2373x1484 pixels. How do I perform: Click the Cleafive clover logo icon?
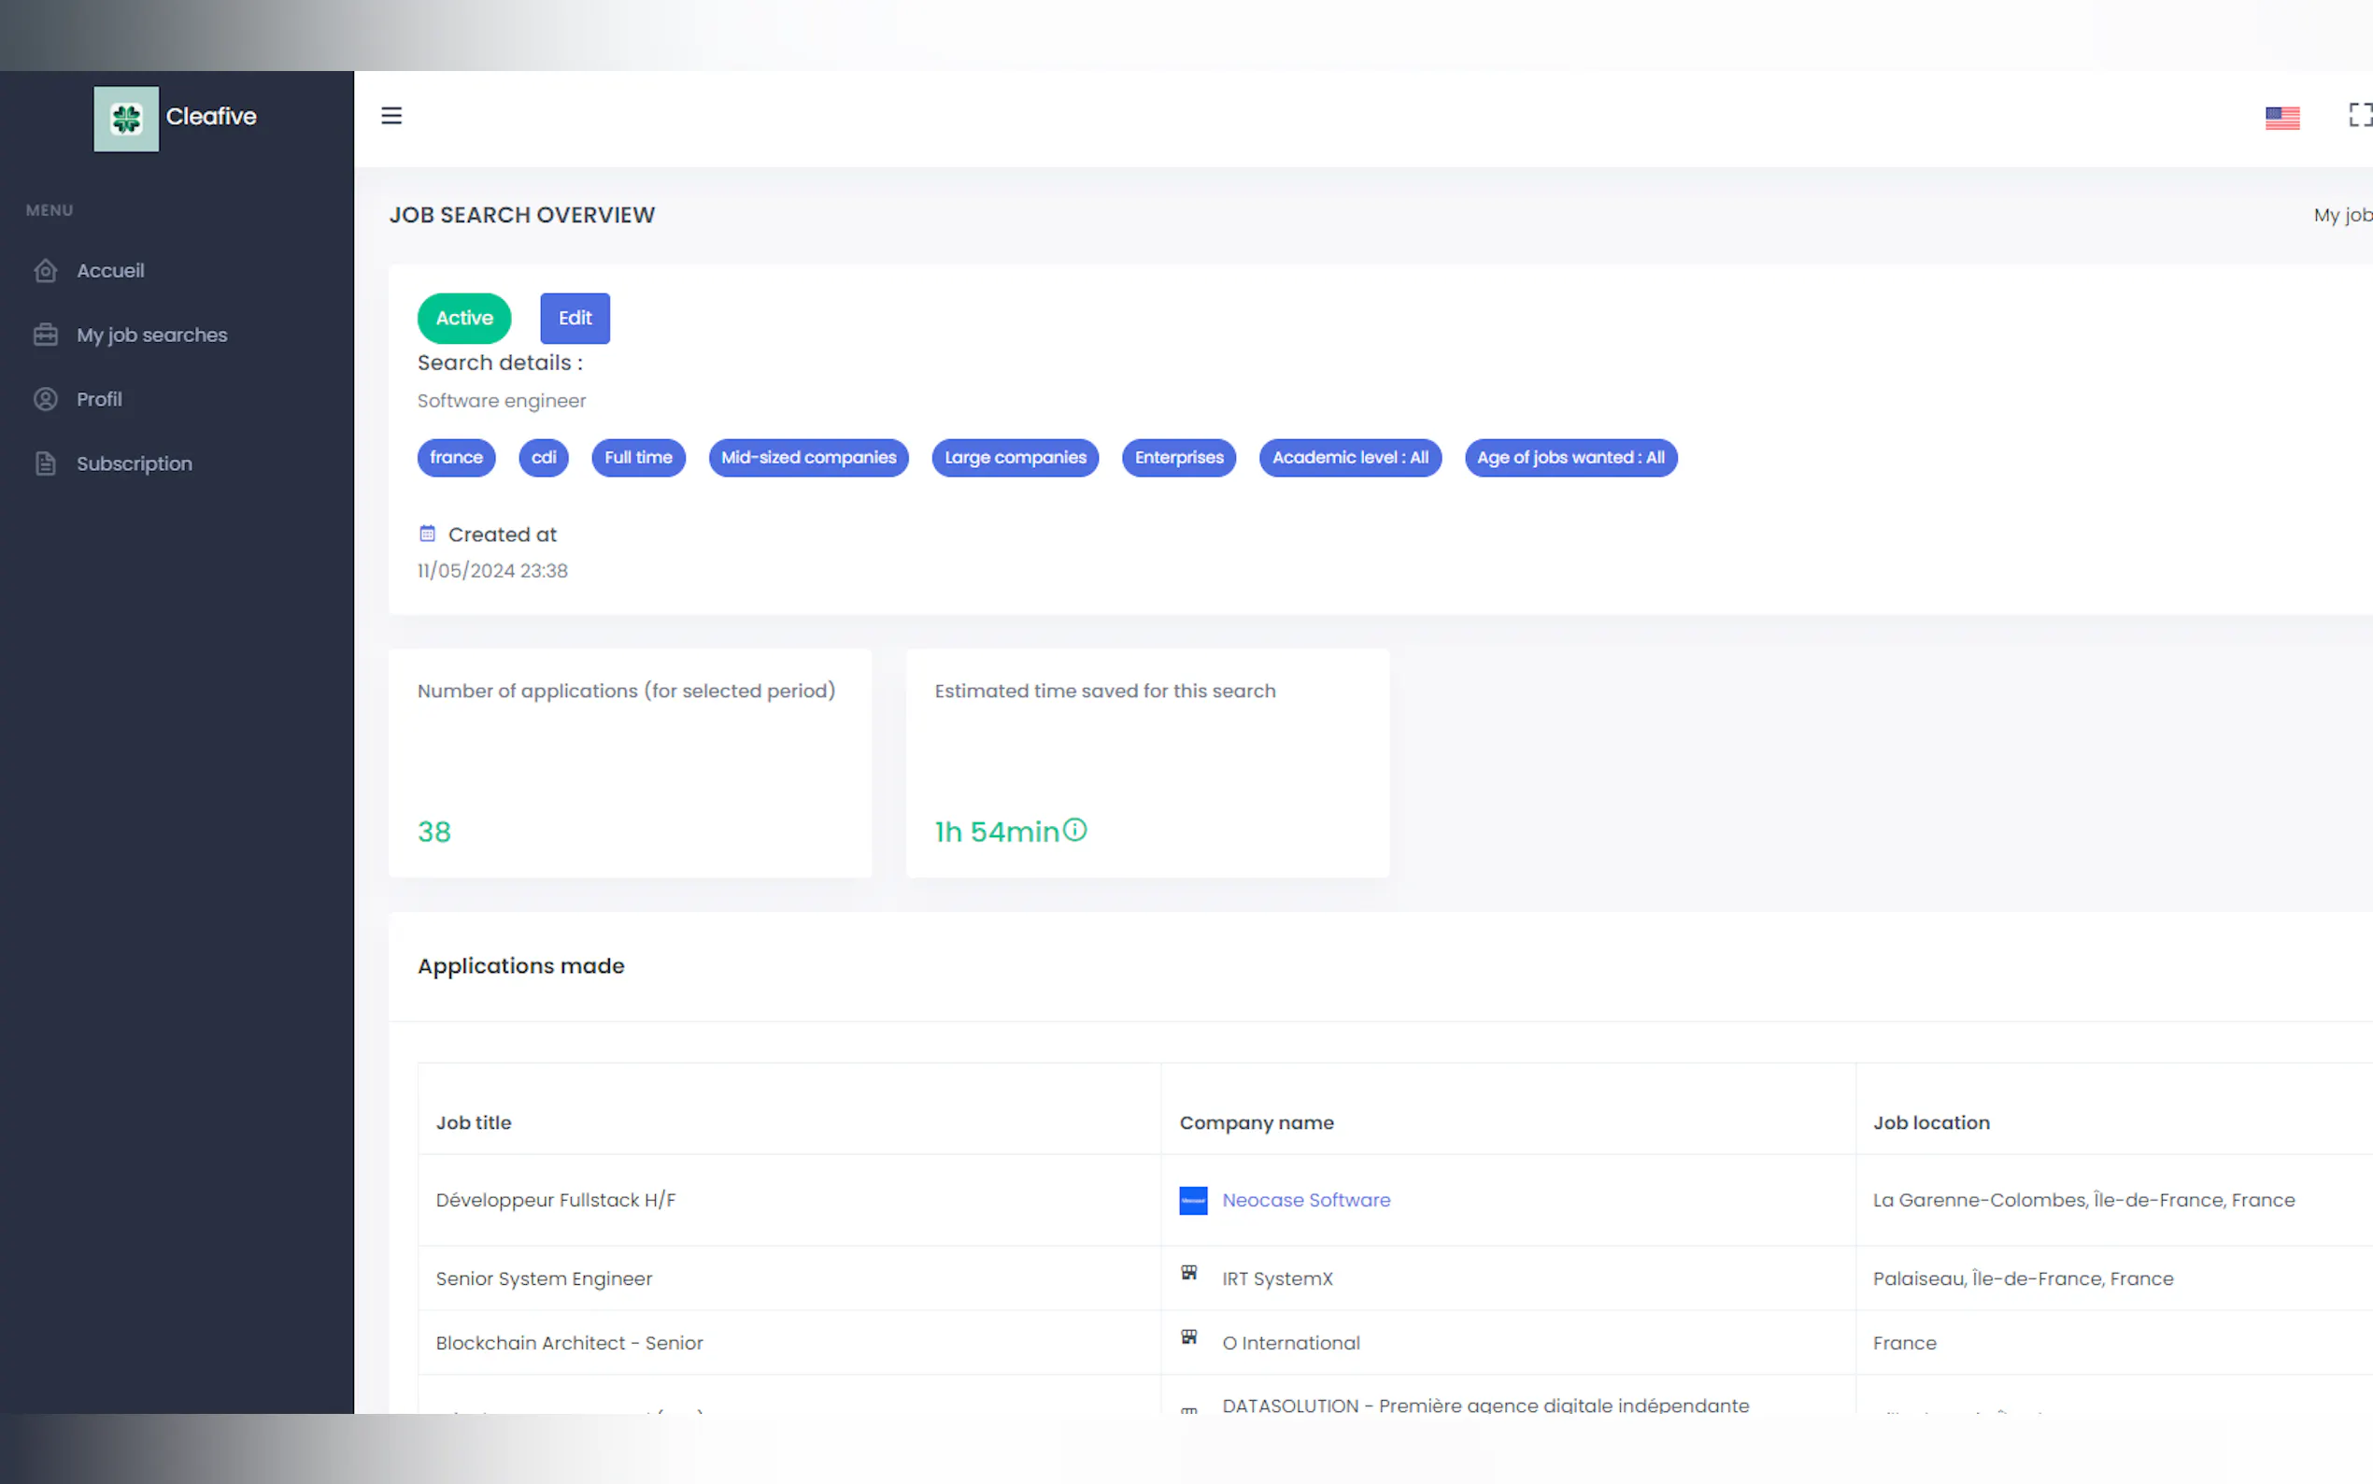125,119
